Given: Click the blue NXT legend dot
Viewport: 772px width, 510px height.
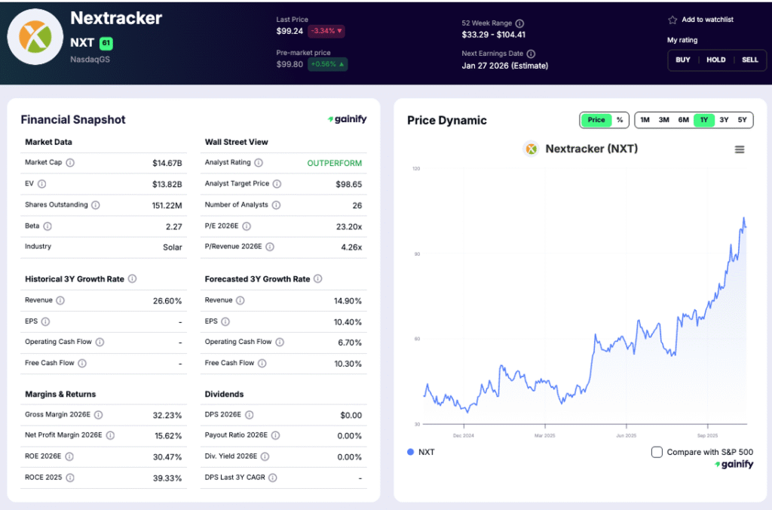Looking at the screenshot, I should click(411, 452).
